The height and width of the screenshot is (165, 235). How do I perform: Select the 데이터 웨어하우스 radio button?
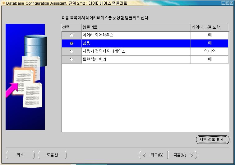[71, 35]
